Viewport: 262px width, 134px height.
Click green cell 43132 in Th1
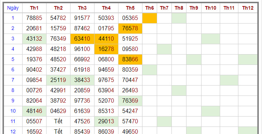click(34, 39)
